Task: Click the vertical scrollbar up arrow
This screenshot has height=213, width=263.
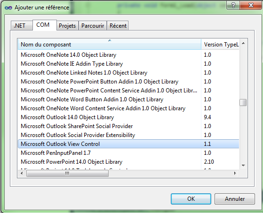Action: tap(243, 43)
